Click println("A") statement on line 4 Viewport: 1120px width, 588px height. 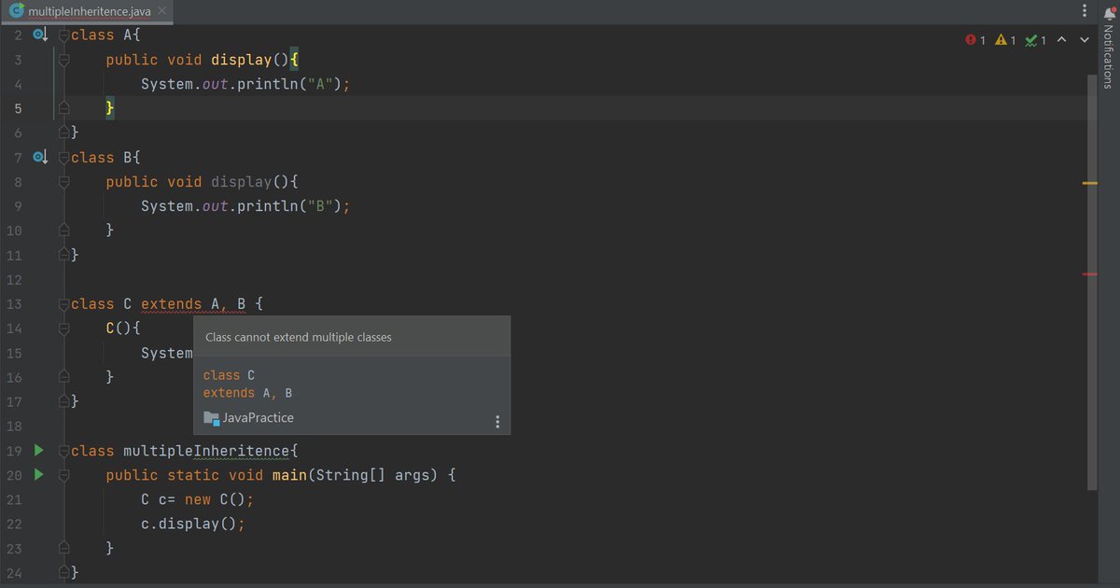(293, 84)
